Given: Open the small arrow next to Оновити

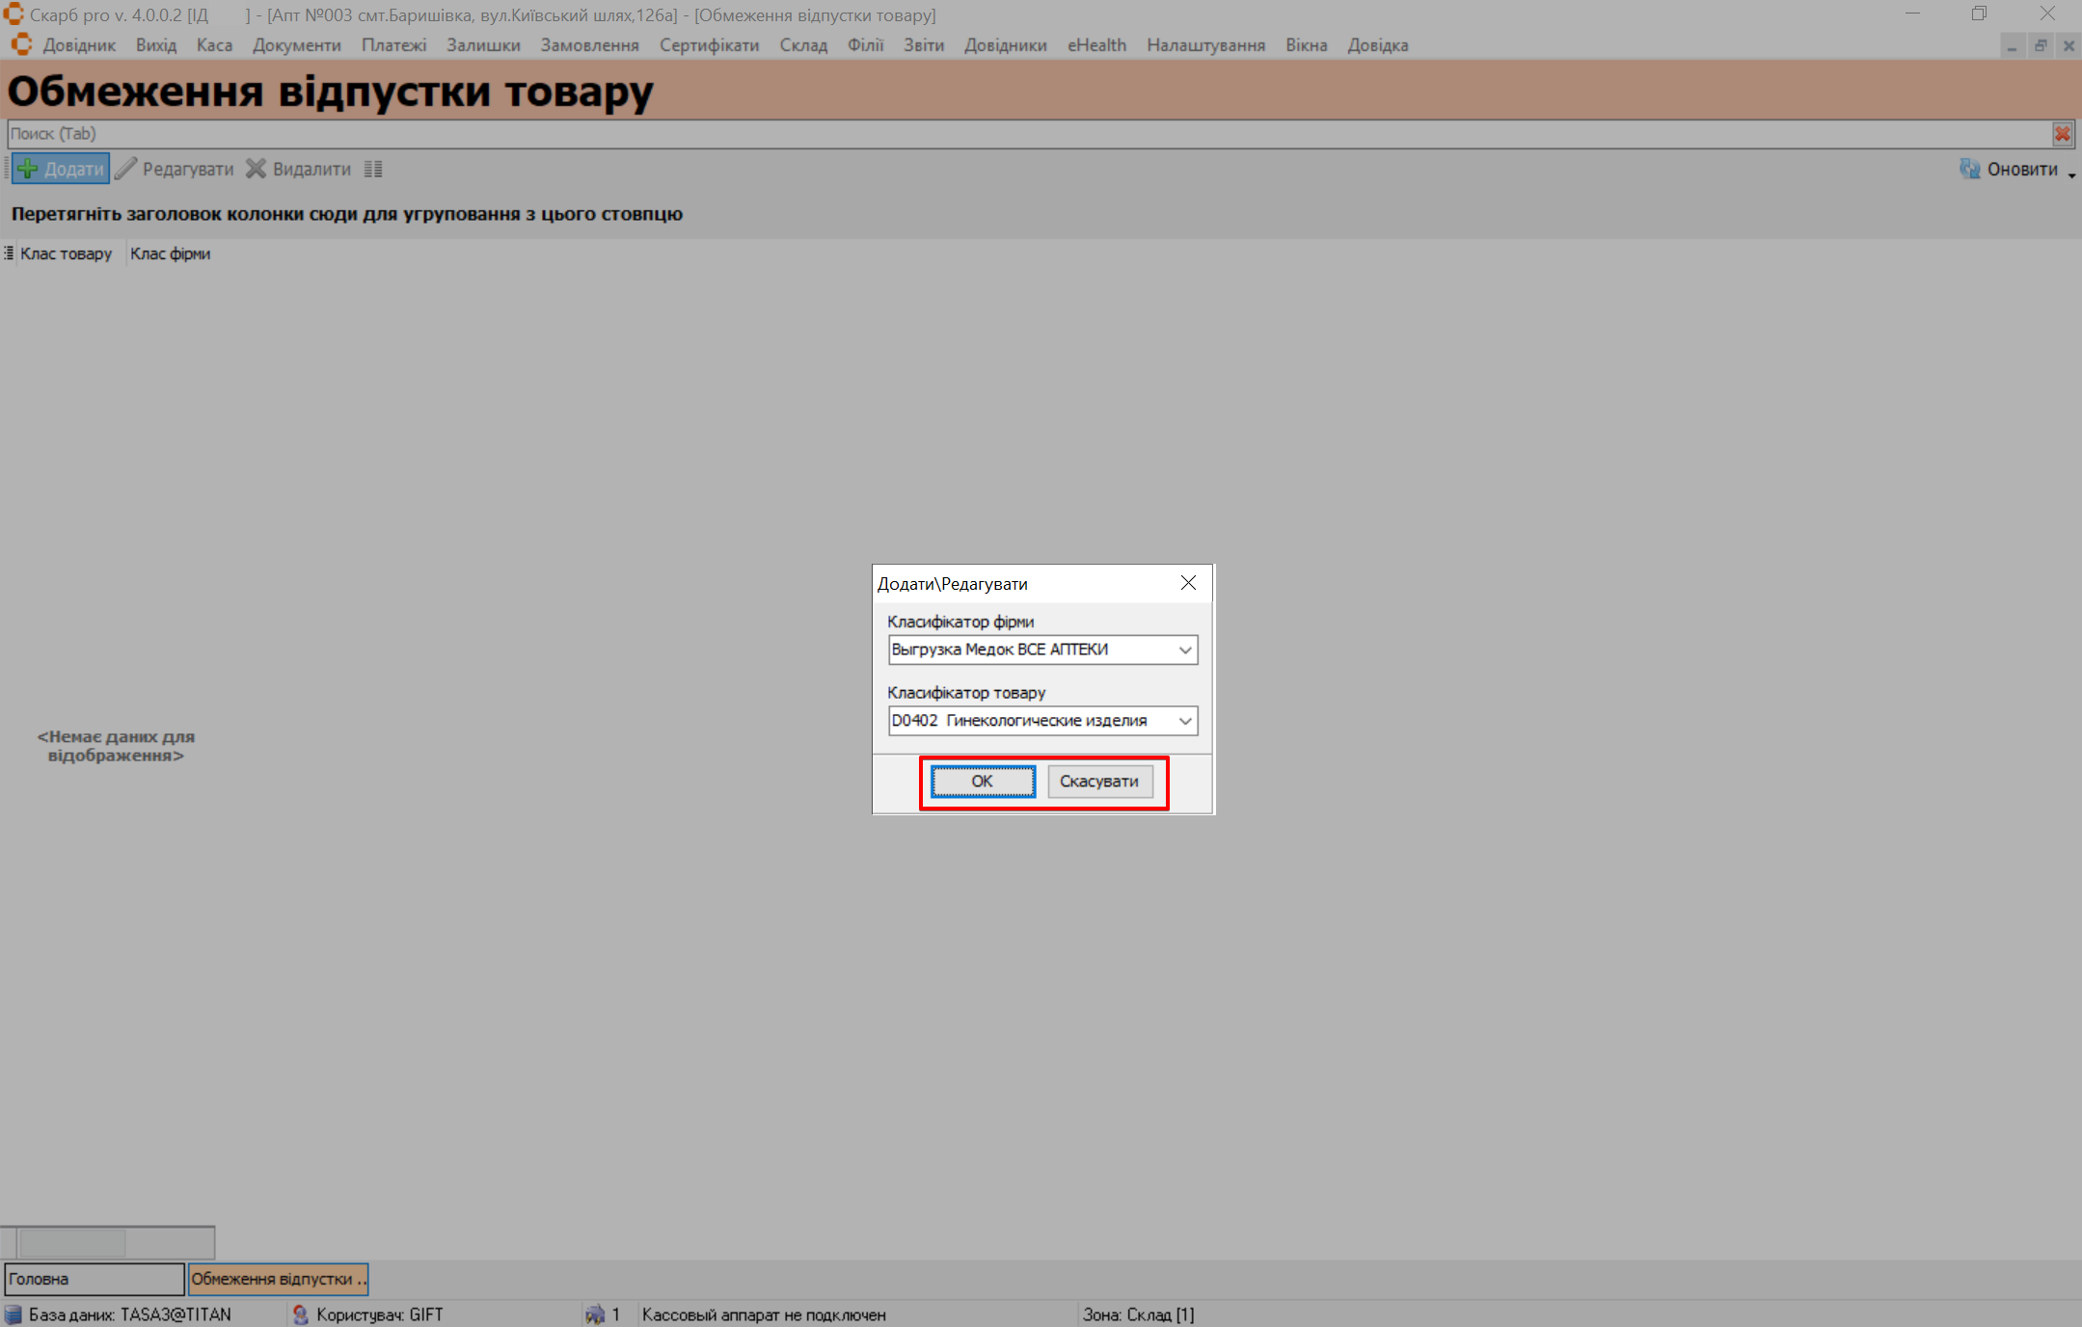Looking at the screenshot, I should coord(2071,174).
